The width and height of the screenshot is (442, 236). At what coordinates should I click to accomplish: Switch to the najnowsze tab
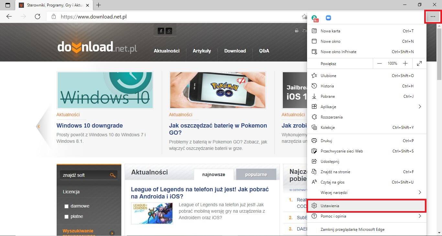pyautogui.click(x=214, y=174)
